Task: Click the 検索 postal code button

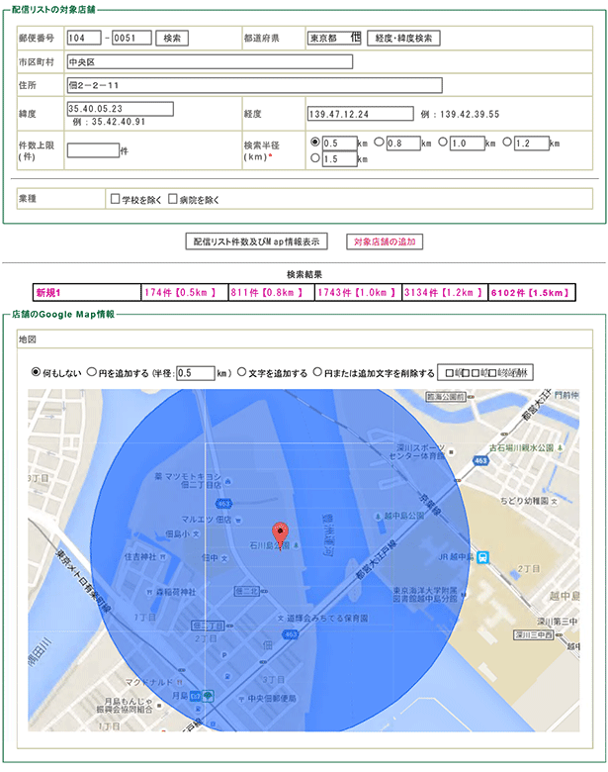Action: (x=172, y=38)
